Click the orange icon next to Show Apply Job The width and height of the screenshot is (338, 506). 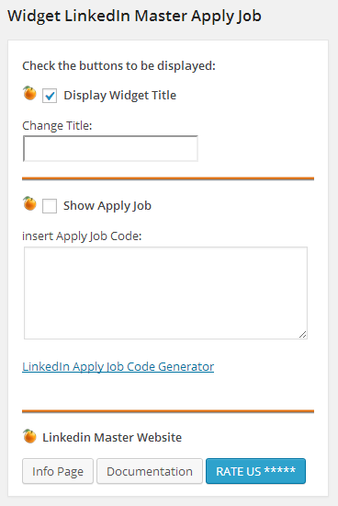click(29, 203)
